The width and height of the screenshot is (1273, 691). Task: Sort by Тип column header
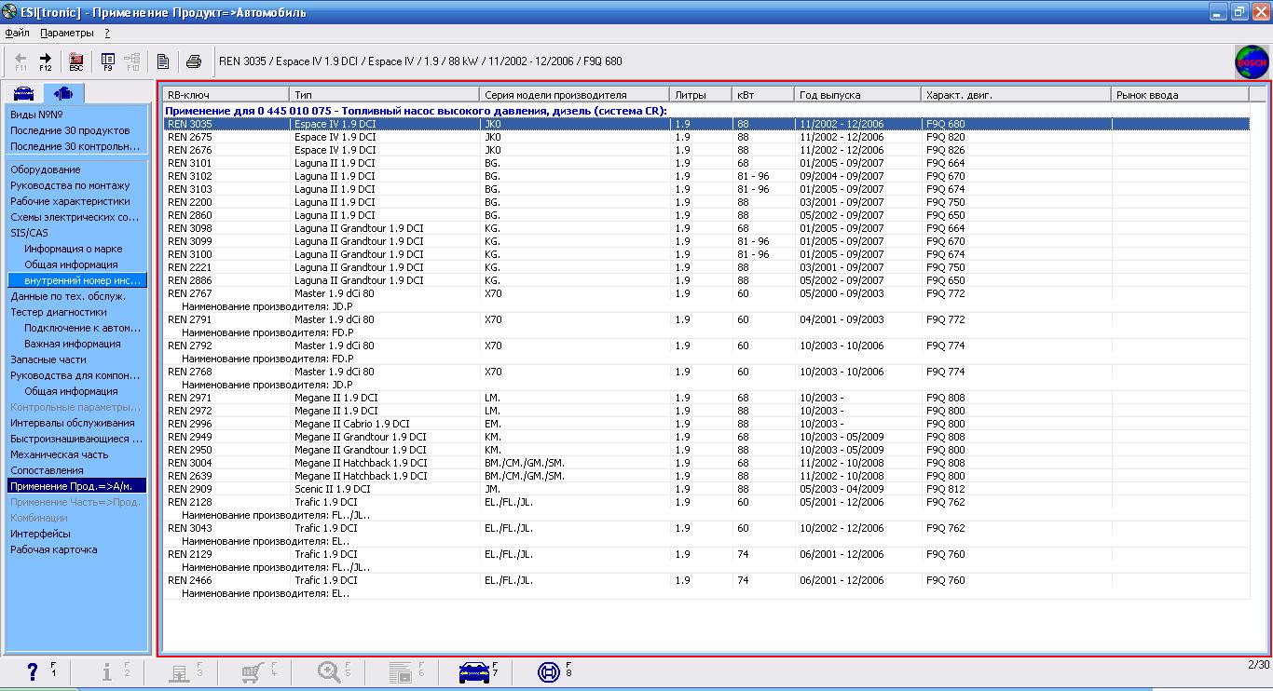(385, 95)
